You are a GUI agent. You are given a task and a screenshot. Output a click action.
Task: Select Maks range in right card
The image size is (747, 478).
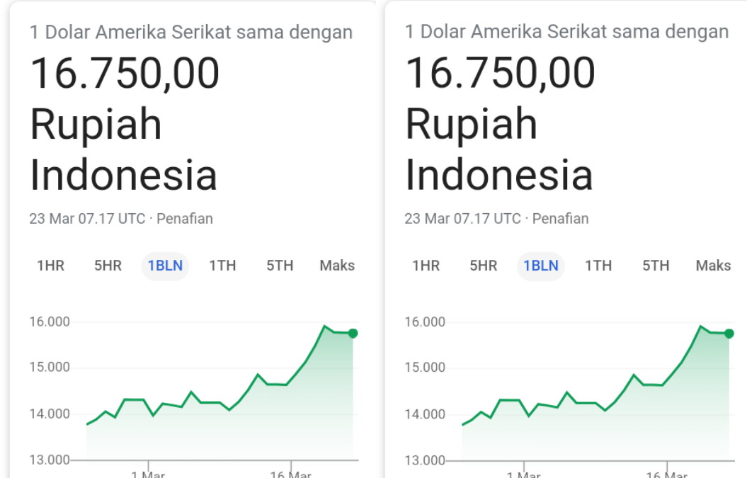coord(713,266)
